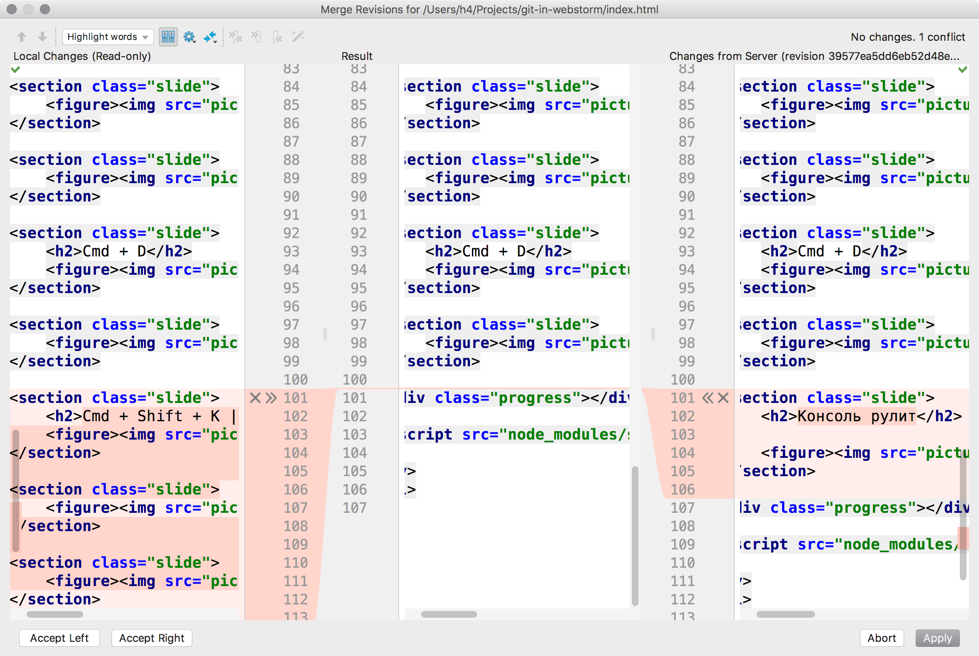This screenshot has height=656, width=979.
Task: Click Result pane horizontal scrollbar
Action: [x=449, y=614]
